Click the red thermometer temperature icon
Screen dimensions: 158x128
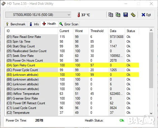point(79,15)
